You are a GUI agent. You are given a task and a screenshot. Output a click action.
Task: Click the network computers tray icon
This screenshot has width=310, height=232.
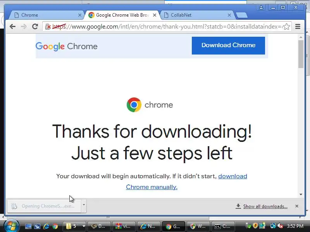(x=262, y=226)
